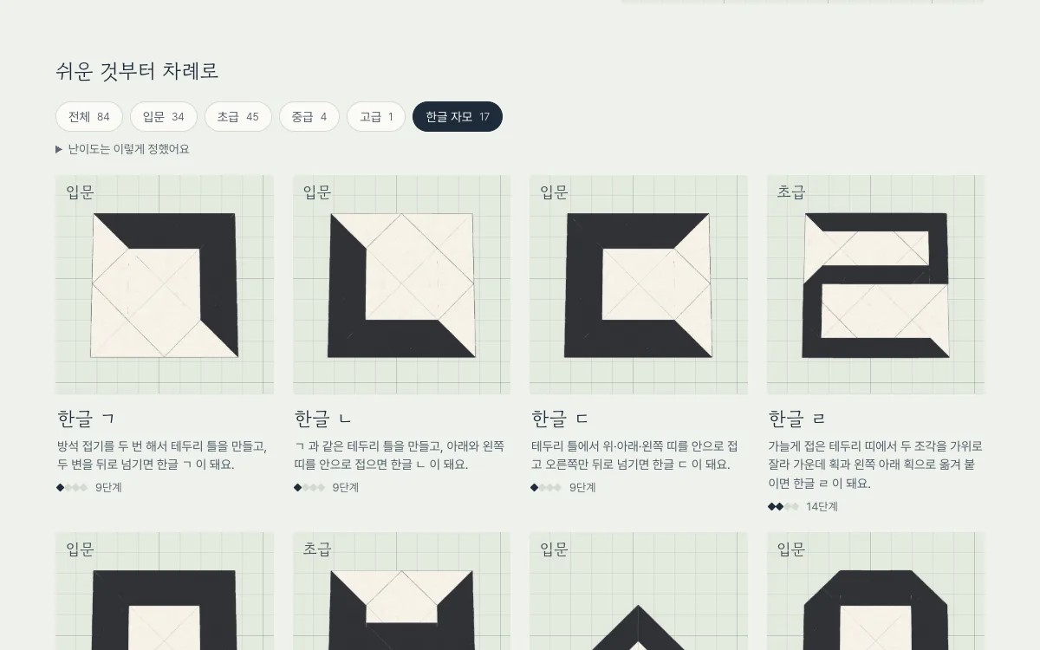Open the second-row octagon-shaped 입문 thumbnail

point(875,591)
